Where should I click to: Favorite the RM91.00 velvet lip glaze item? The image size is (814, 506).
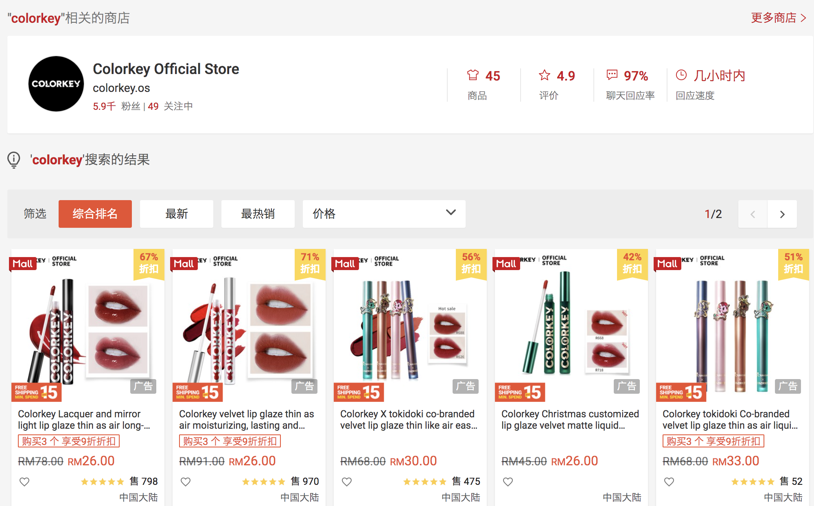point(186,482)
